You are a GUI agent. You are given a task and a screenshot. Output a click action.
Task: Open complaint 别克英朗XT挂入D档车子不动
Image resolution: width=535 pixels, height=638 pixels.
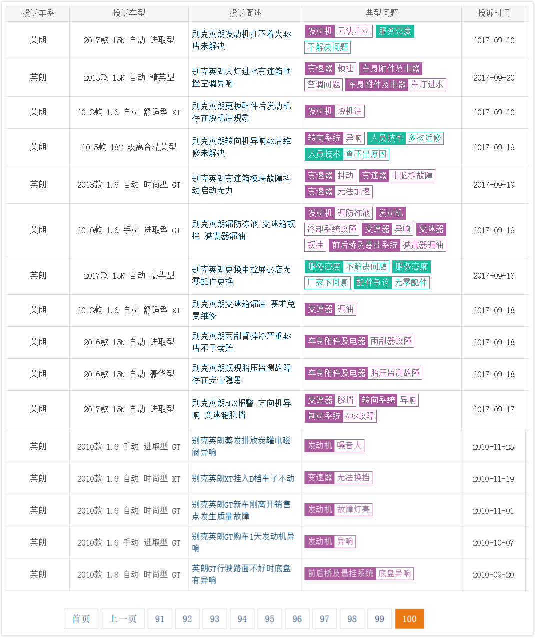(243, 478)
